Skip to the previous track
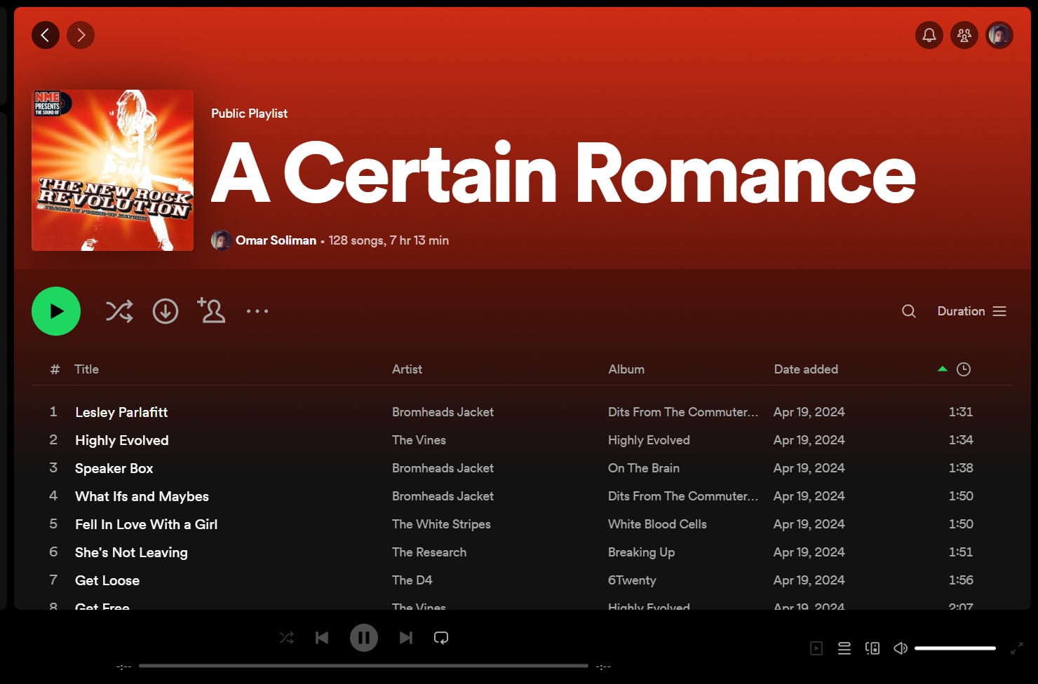The image size is (1038, 684). tap(322, 638)
